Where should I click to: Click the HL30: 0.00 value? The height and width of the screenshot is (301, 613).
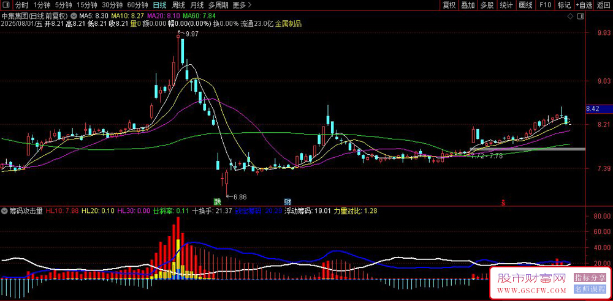[134, 211]
